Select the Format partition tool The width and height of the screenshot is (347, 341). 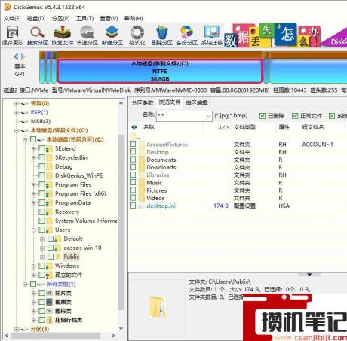point(137,33)
